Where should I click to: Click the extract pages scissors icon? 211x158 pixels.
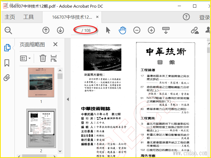54,58
